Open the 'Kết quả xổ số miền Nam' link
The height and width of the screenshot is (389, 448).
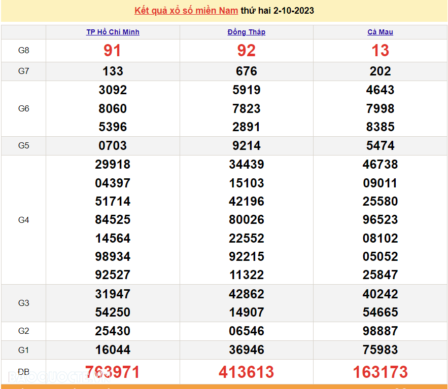(x=186, y=11)
